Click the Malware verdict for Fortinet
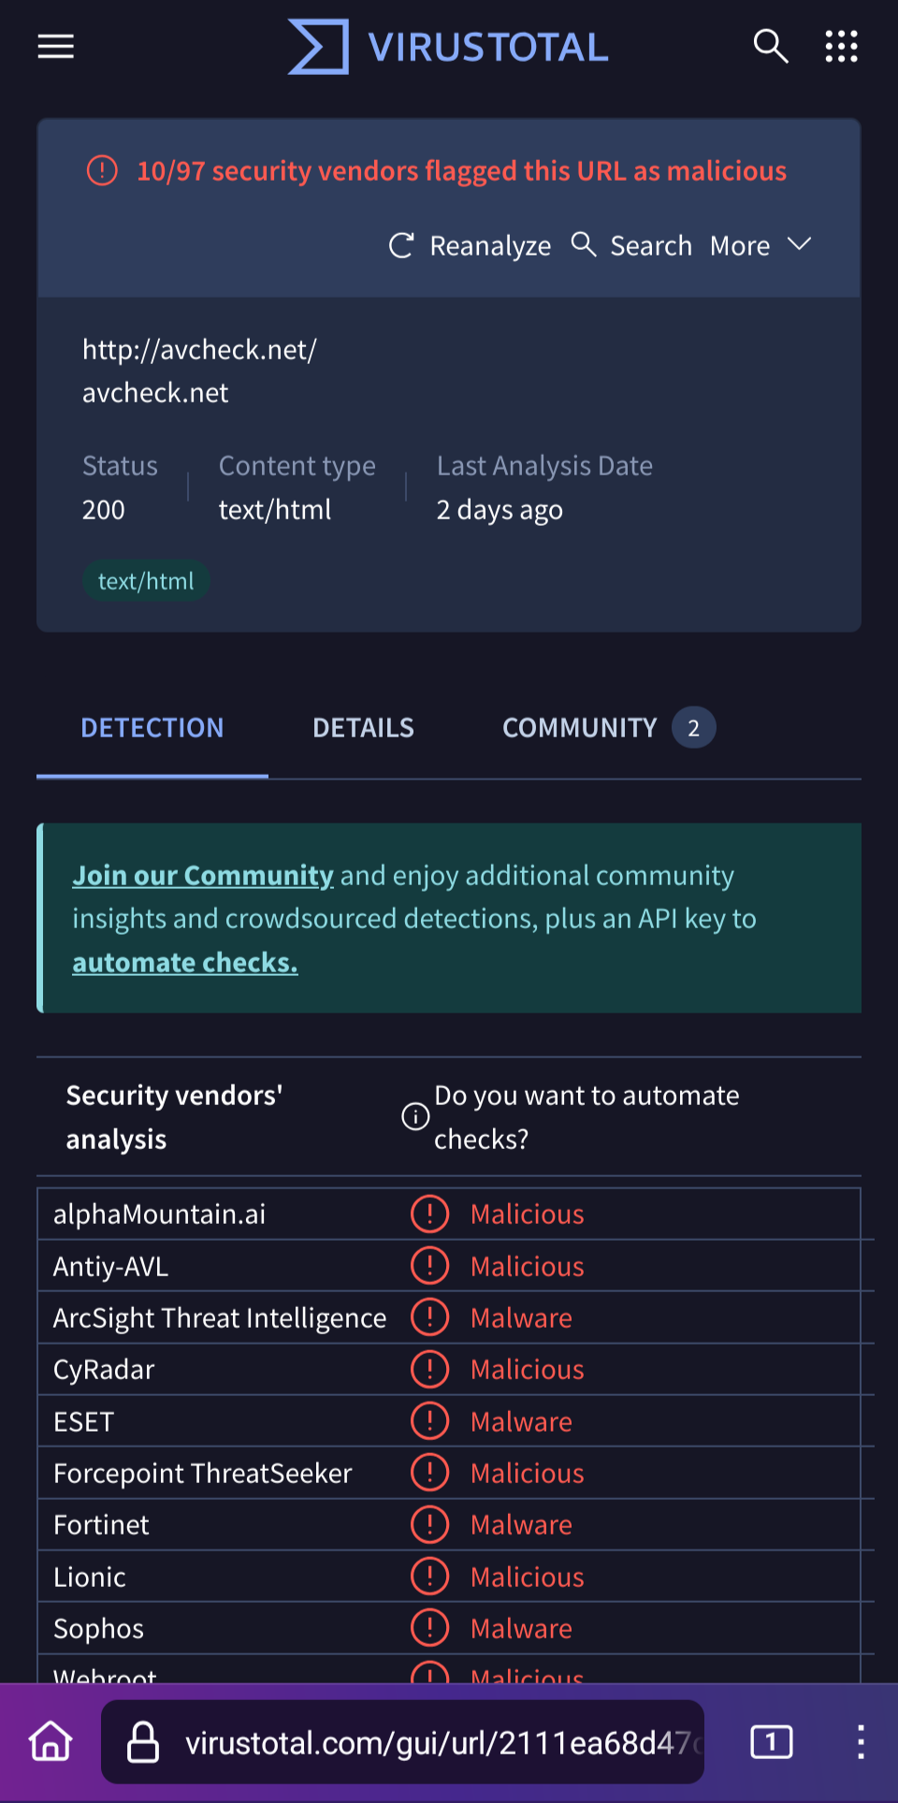 (x=521, y=1525)
